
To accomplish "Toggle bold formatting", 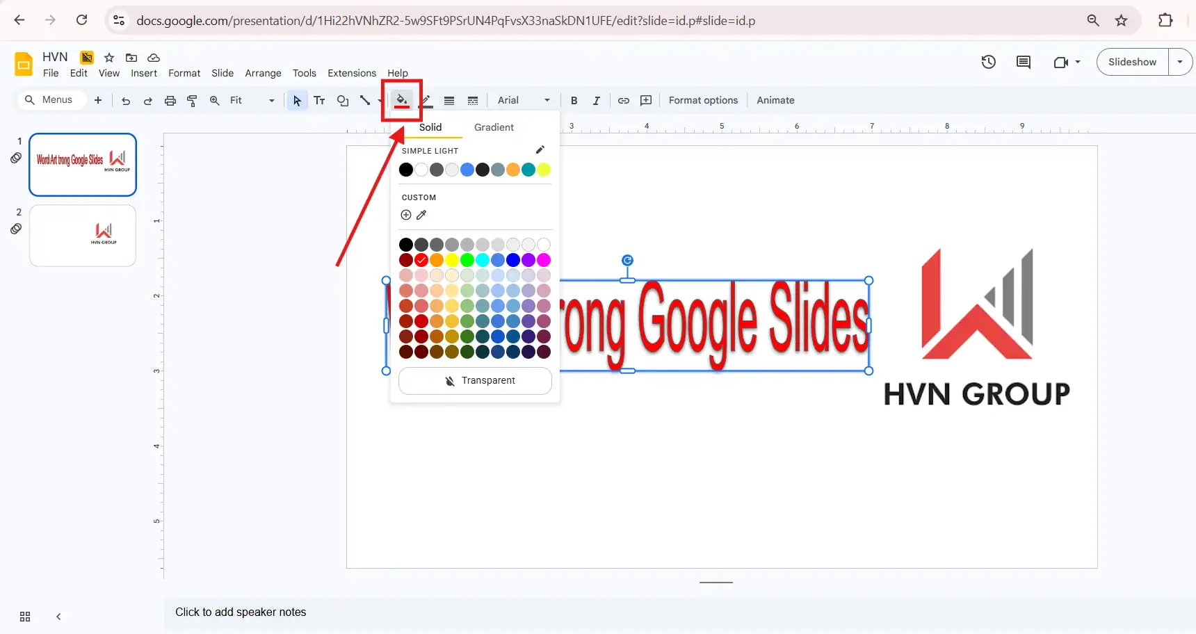I will [x=574, y=100].
